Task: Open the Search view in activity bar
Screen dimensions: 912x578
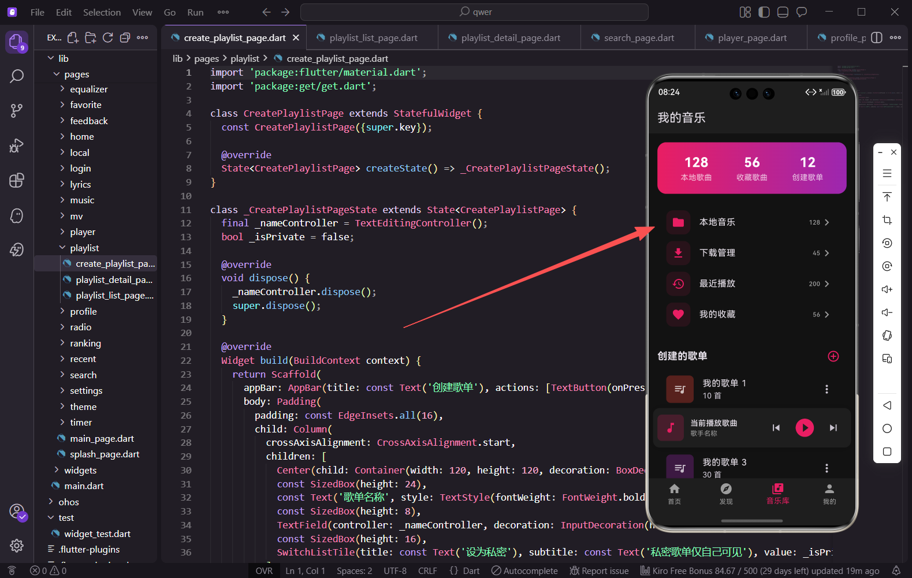Action: 17,76
